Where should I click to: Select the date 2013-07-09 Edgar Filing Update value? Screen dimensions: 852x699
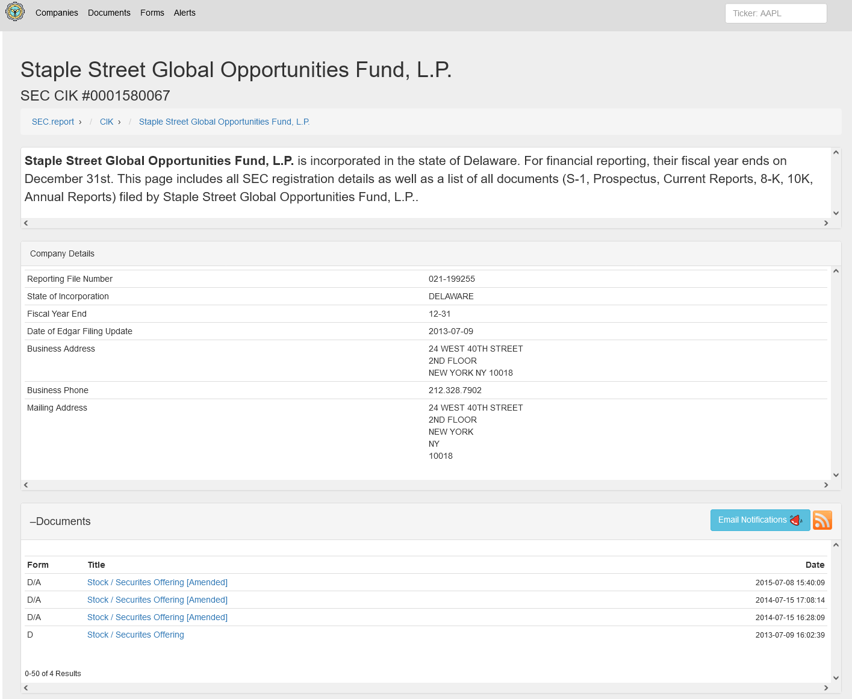[451, 331]
